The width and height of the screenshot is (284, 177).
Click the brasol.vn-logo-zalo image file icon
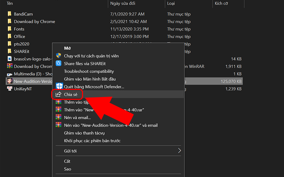point(10,59)
